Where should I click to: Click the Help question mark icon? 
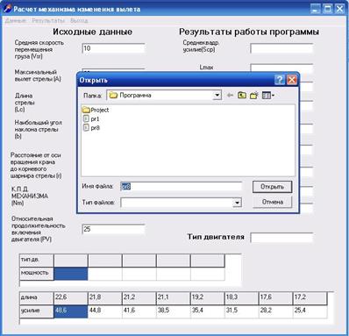pos(280,80)
